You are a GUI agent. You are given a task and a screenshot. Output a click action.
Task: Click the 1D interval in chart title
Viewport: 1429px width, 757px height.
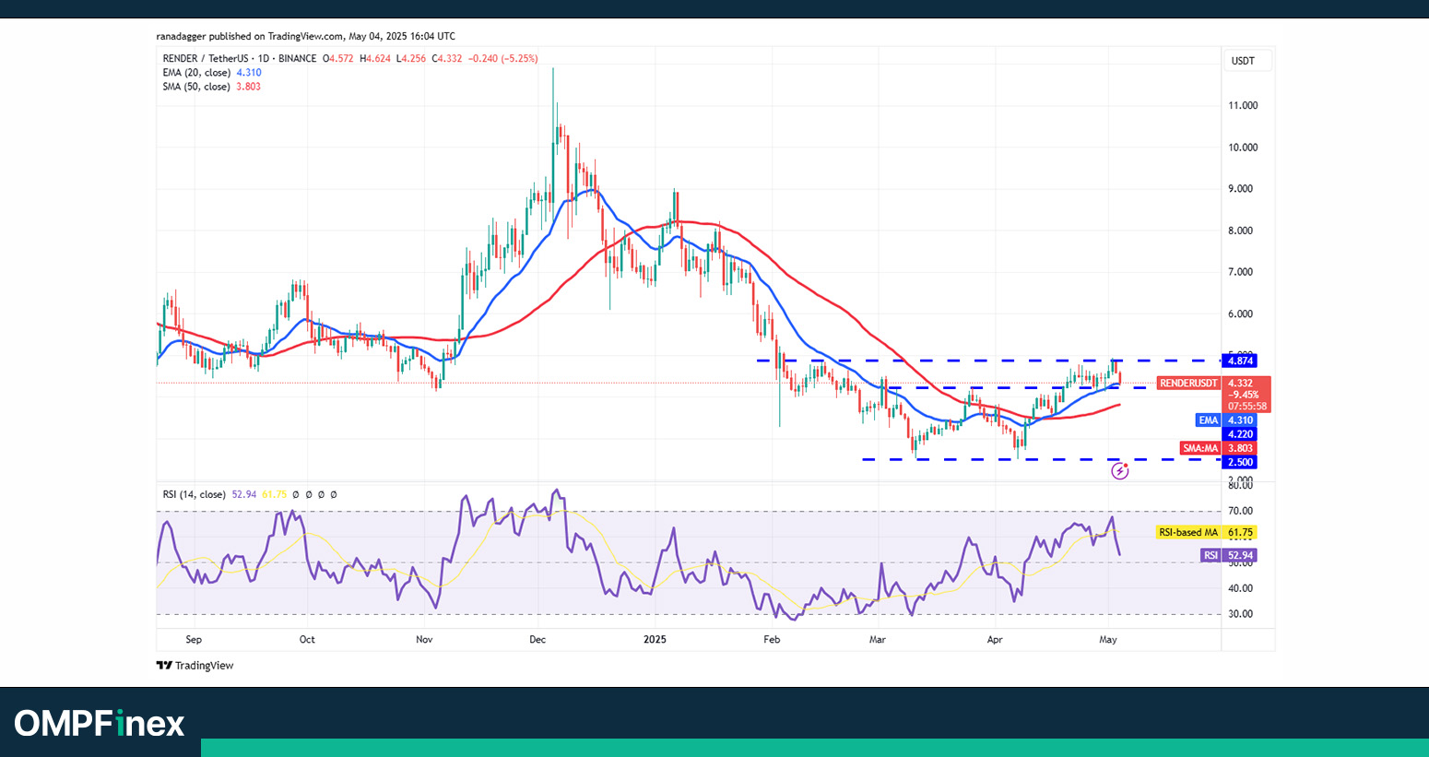[x=264, y=58]
